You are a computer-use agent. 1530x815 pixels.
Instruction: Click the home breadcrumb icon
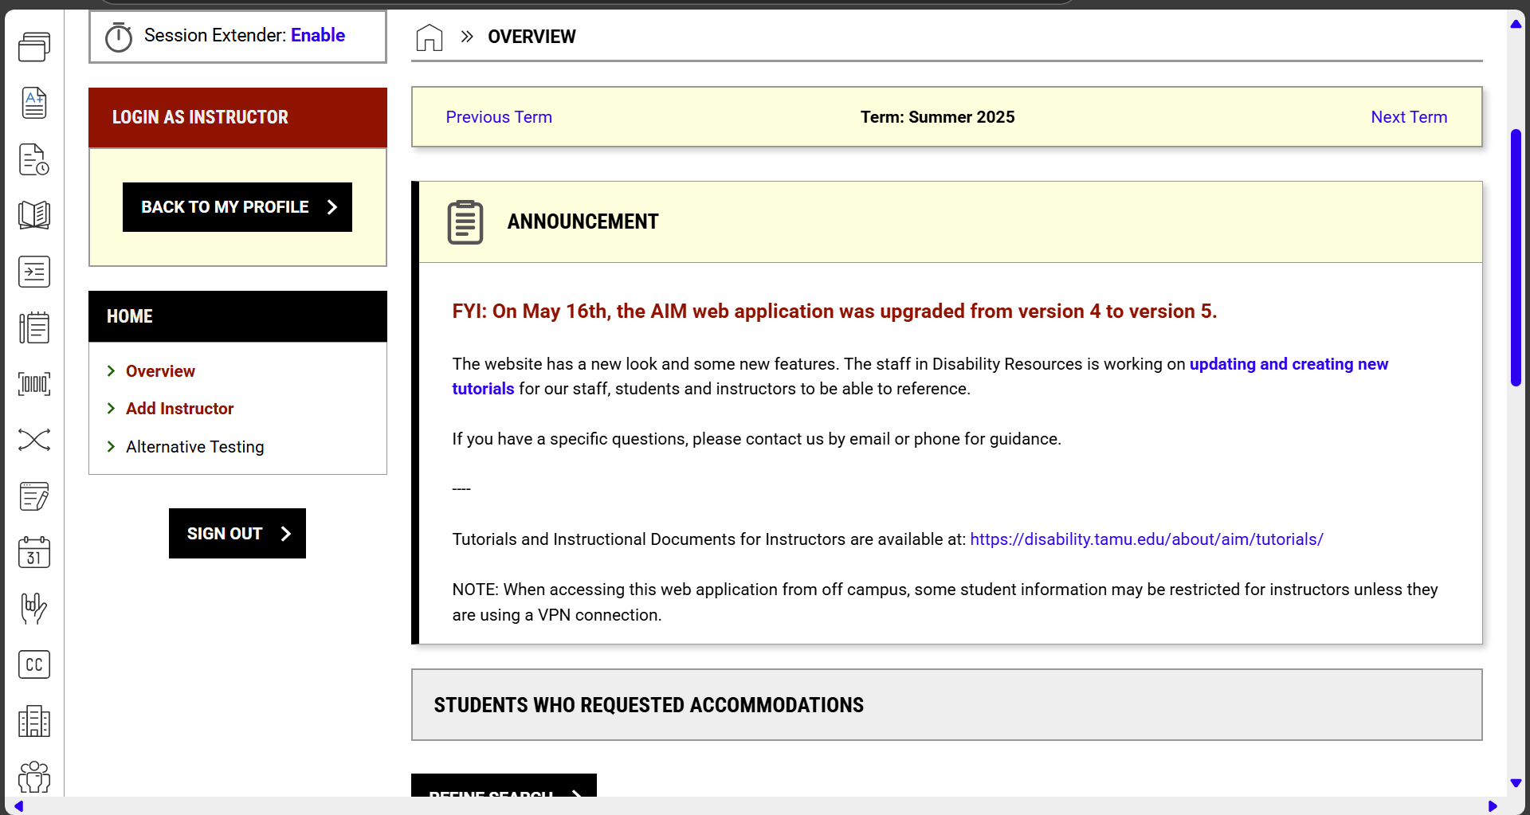(430, 37)
